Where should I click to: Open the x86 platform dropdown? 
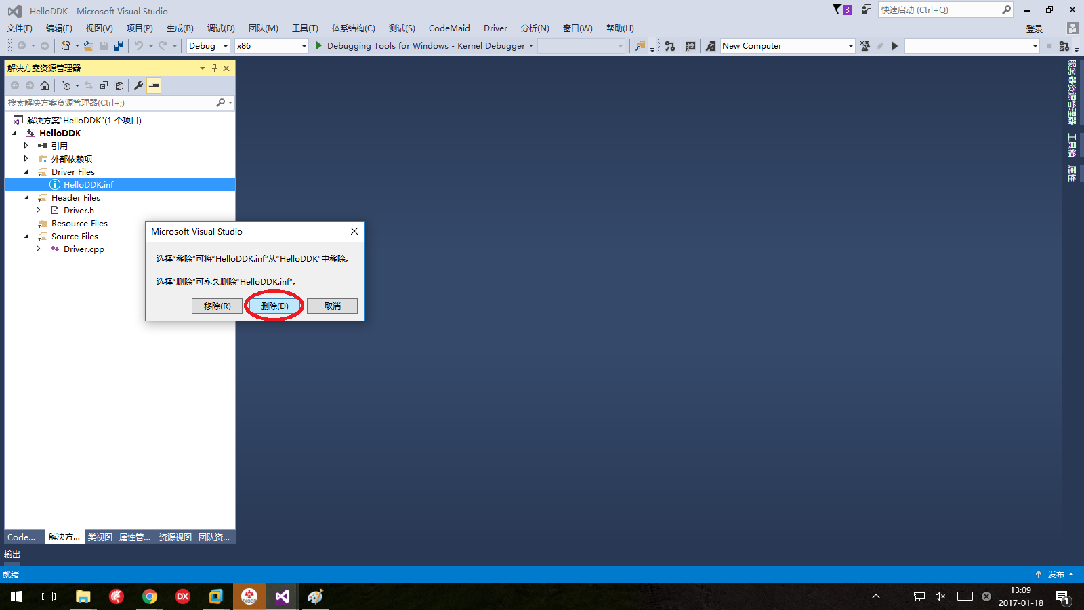point(272,46)
